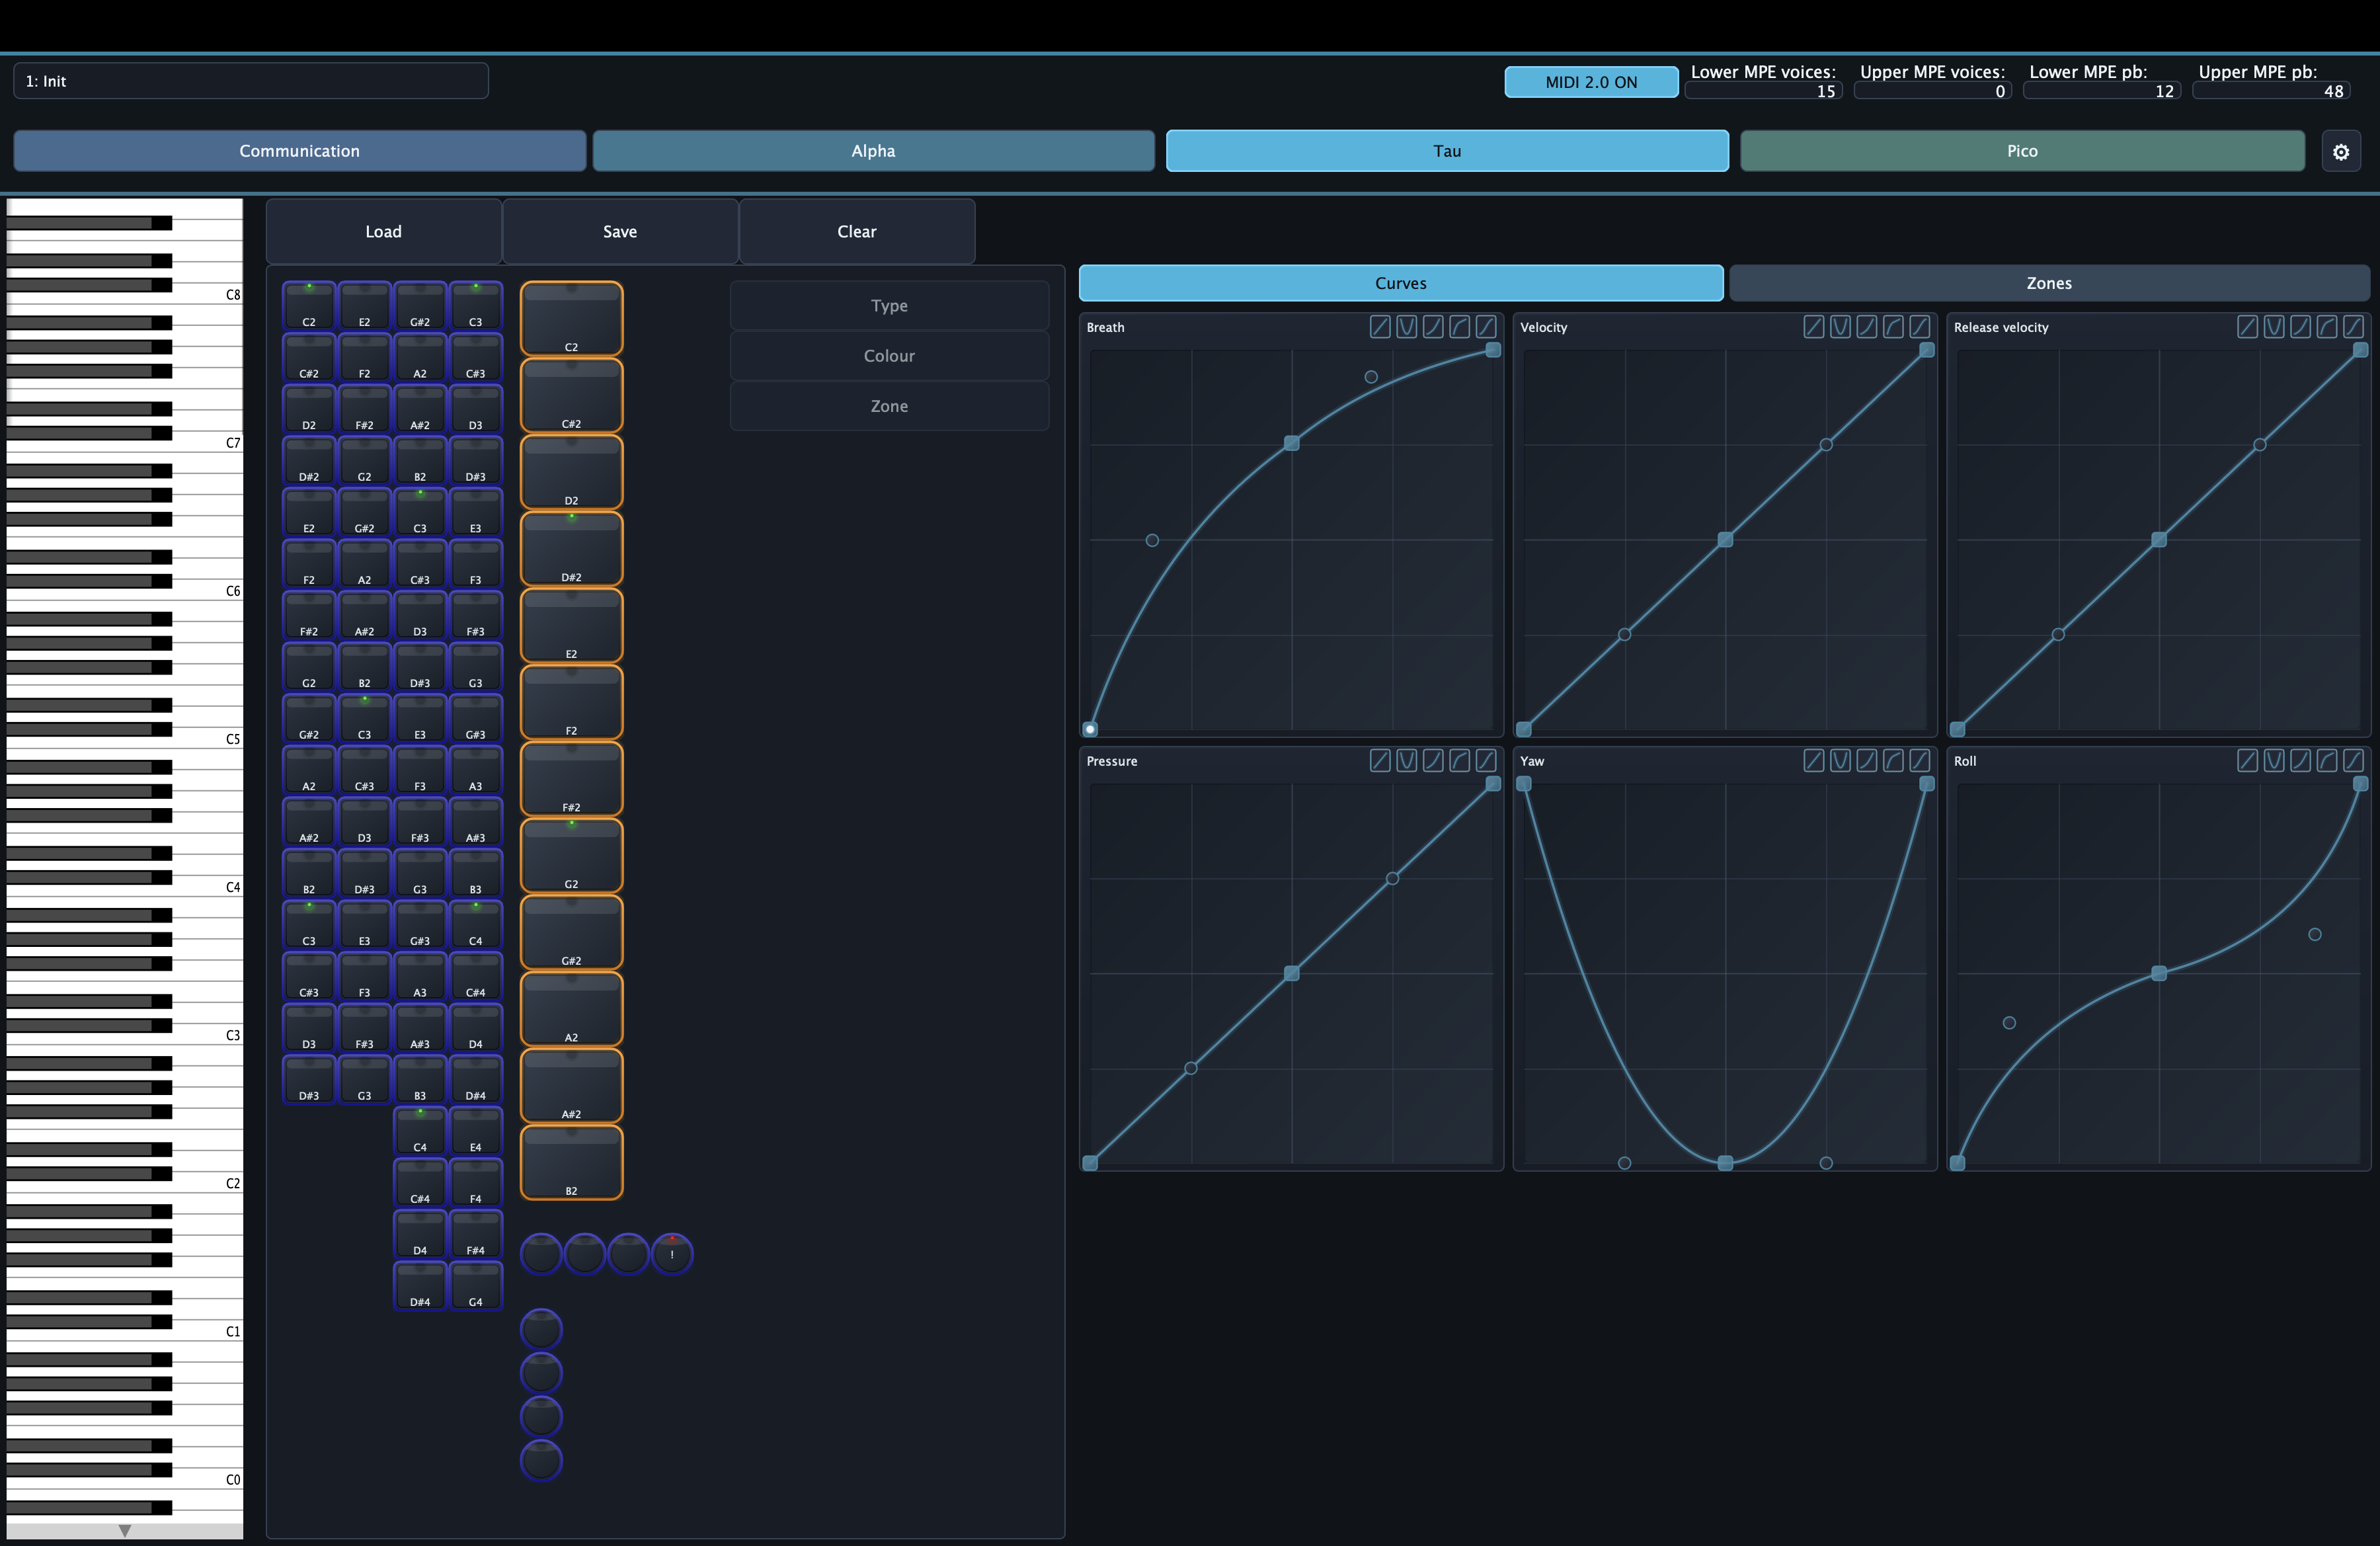Click the down arrow below the piano keyboard
Image resolution: width=2380 pixels, height=1546 pixels.
[x=125, y=1531]
